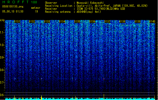Screen dimensions: 158x100
Task: Click time marker 0134
Action: [x=62, y=21]
